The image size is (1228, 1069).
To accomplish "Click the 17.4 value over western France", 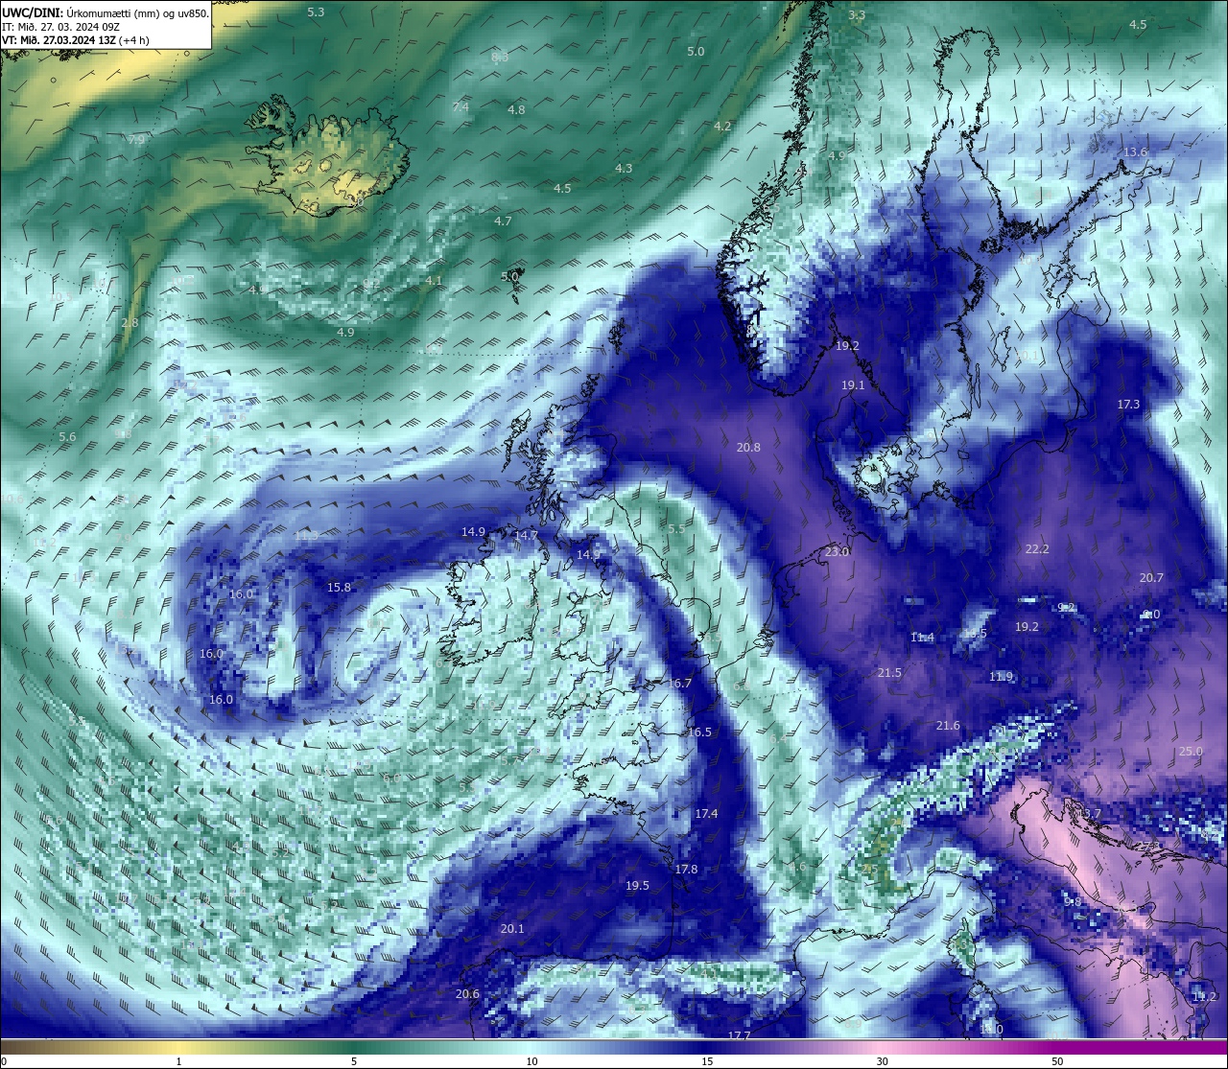I will pos(706,814).
